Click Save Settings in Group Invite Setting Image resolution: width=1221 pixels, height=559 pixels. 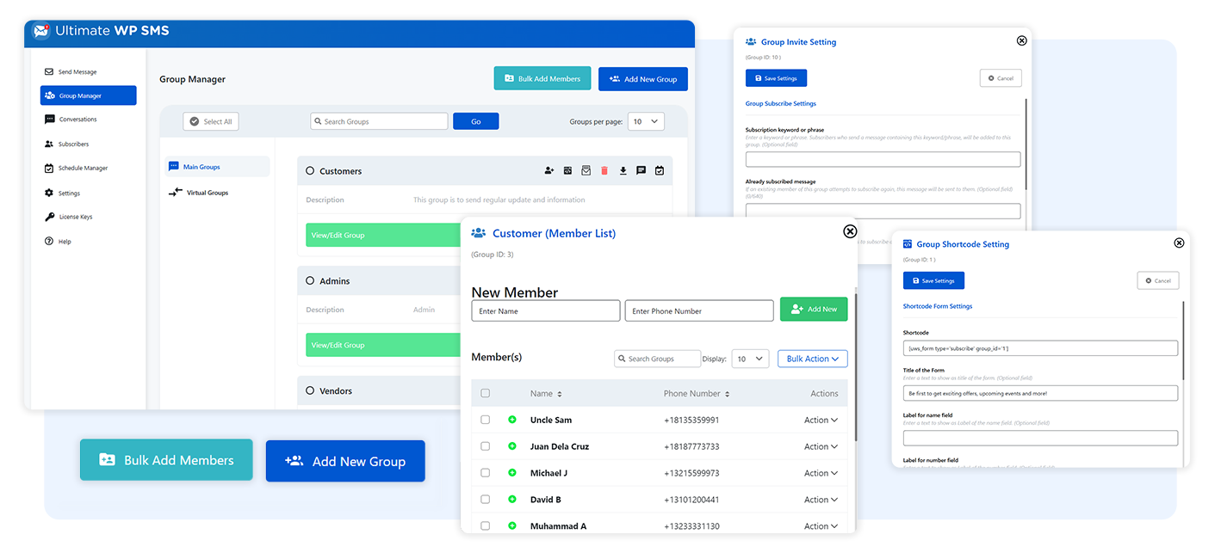[x=776, y=78]
